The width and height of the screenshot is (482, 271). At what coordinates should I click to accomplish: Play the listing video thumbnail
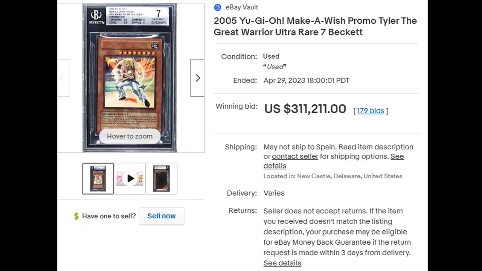(130, 179)
